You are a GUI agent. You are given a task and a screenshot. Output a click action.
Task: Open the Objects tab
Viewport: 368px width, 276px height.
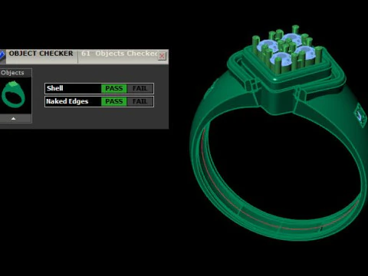12,73
